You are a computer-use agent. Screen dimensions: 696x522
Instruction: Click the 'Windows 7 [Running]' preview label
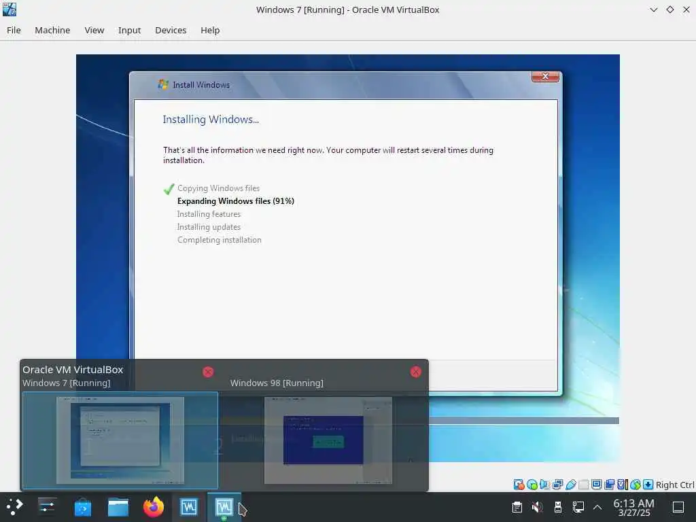click(66, 383)
